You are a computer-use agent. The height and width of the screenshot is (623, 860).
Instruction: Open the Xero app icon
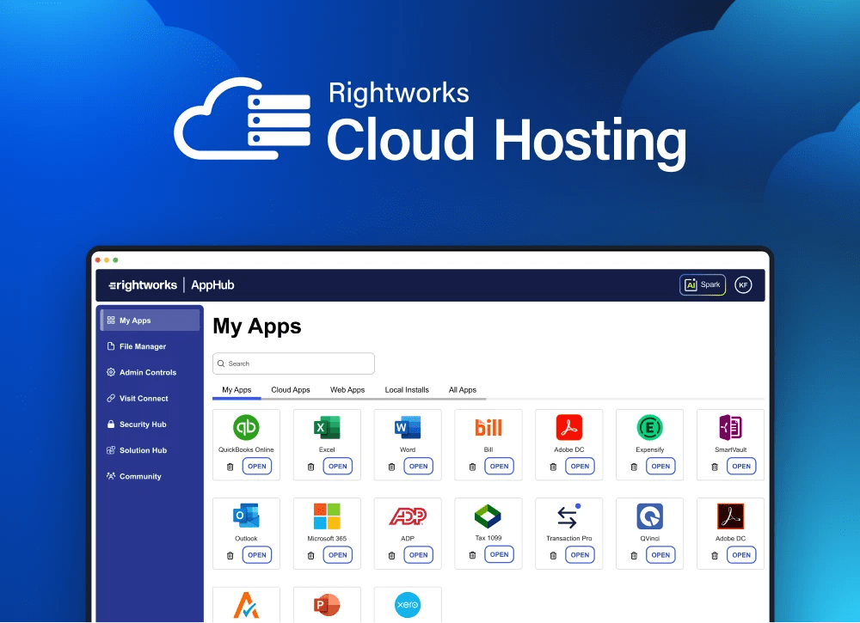408,605
